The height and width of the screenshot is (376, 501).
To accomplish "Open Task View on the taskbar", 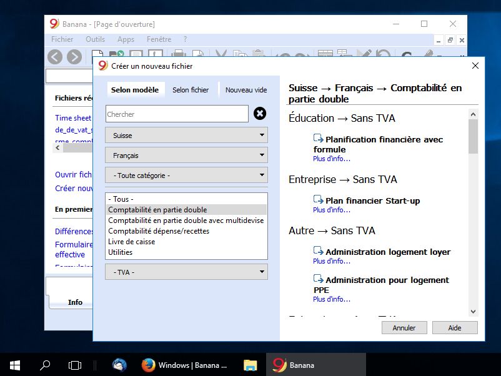I will click(75, 365).
